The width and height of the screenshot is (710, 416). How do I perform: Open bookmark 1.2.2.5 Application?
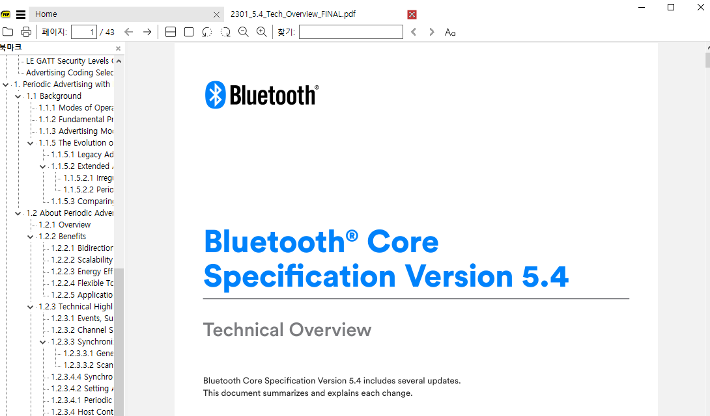pyautogui.click(x=82, y=295)
